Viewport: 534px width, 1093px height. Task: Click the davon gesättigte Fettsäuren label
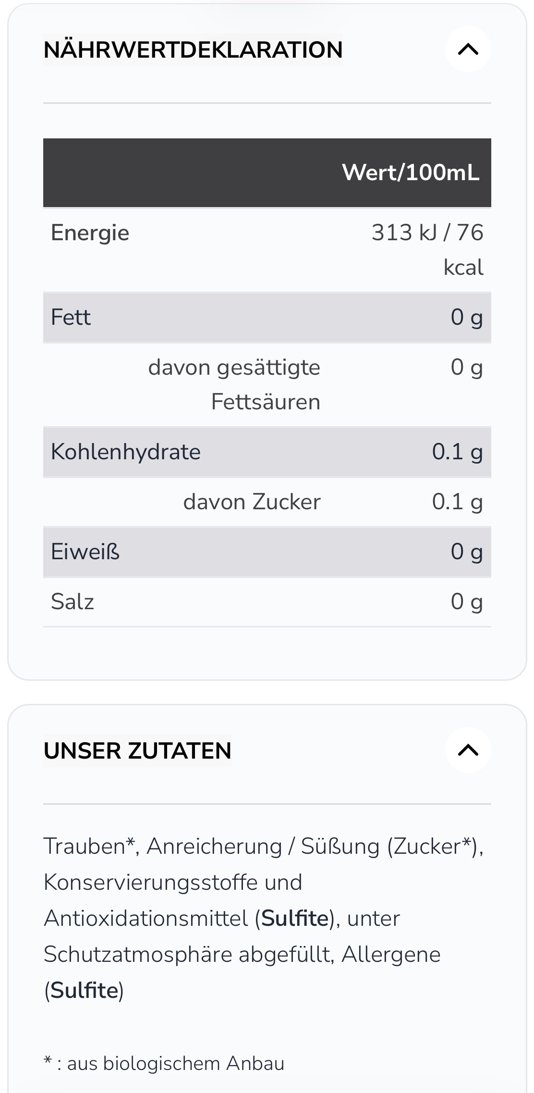pyautogui.click(x=234, y=384)
